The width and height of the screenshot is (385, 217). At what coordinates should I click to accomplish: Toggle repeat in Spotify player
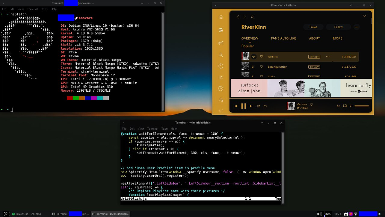265,106
